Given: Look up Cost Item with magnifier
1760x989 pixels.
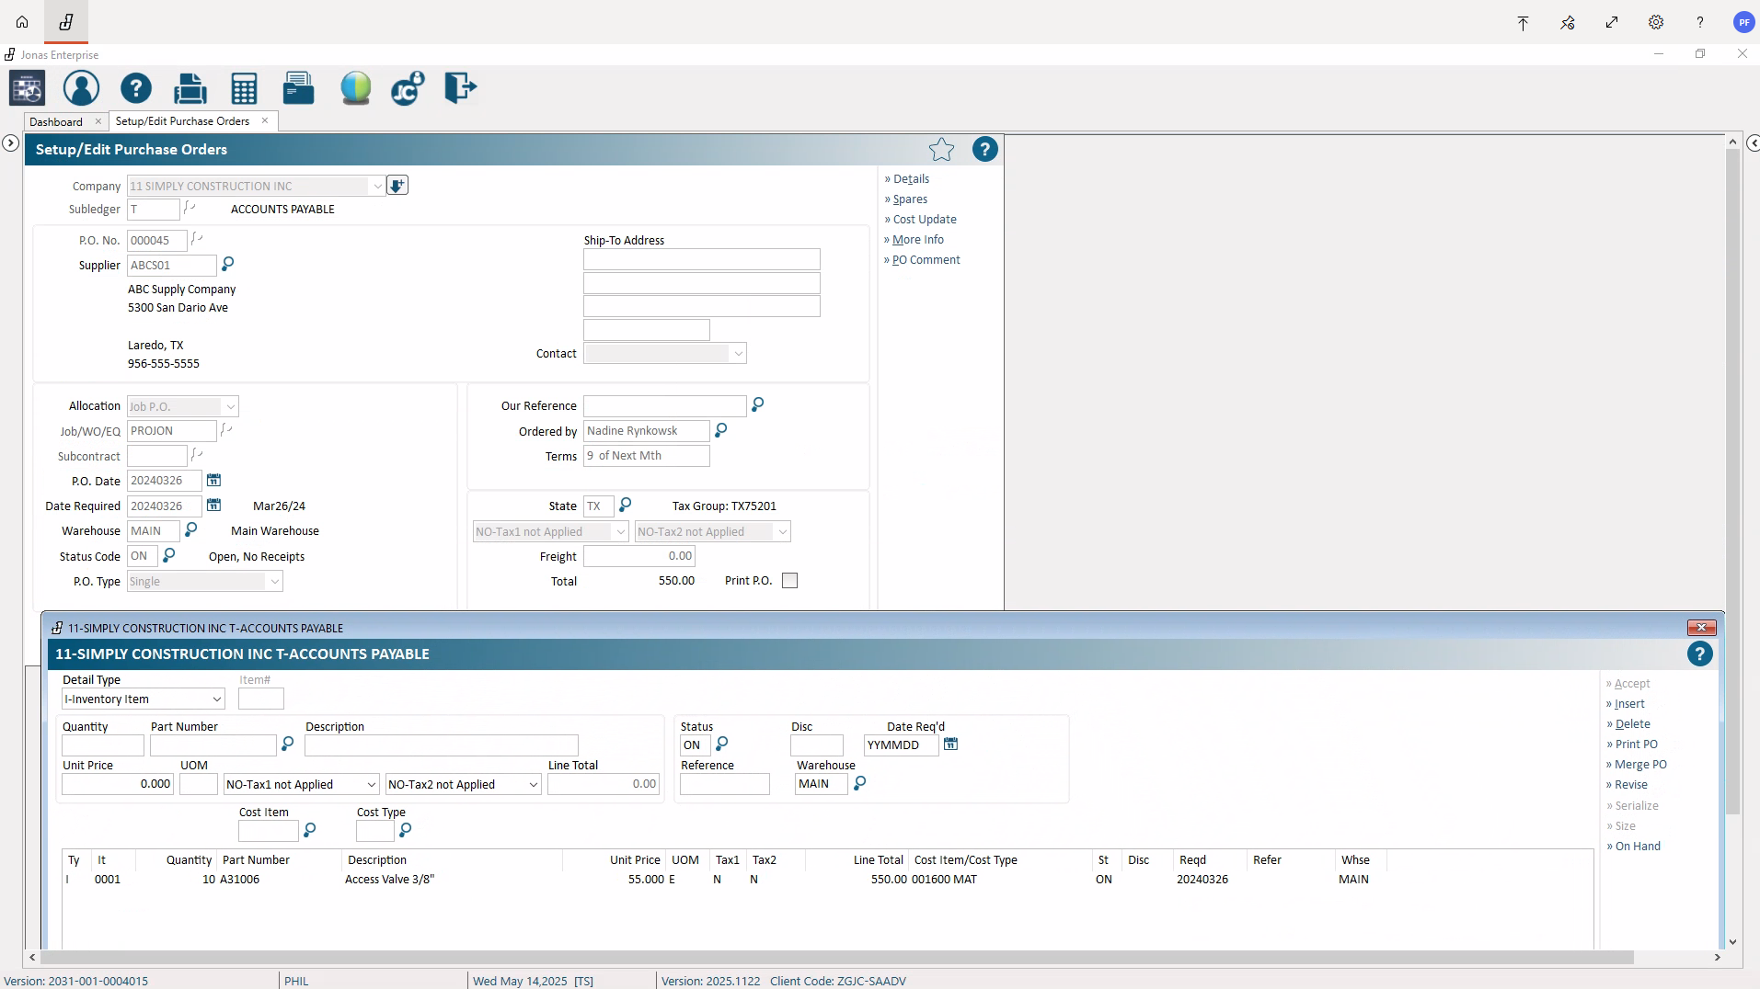Looking at the screenshot, I should point(310,830).
